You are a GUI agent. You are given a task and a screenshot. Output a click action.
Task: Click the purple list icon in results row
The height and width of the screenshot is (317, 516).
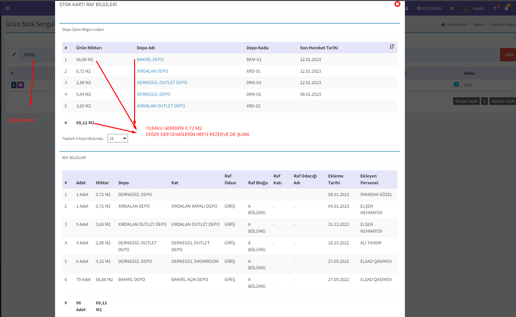(20, 85)
